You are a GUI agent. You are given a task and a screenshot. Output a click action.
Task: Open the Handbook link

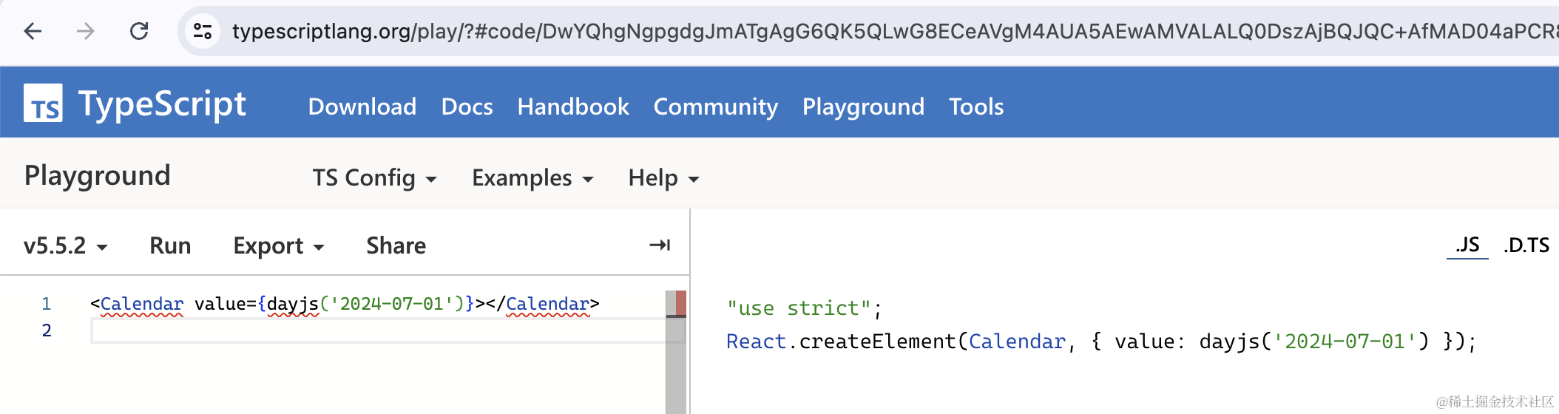(x=573, y=106)
